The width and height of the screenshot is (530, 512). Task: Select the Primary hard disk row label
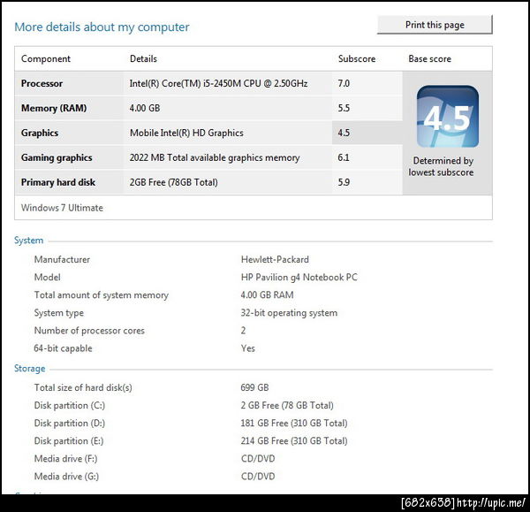[58, 182]
